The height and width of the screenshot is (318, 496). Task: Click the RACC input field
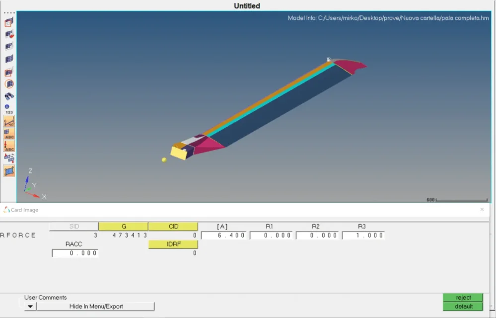tap(75, 253)
